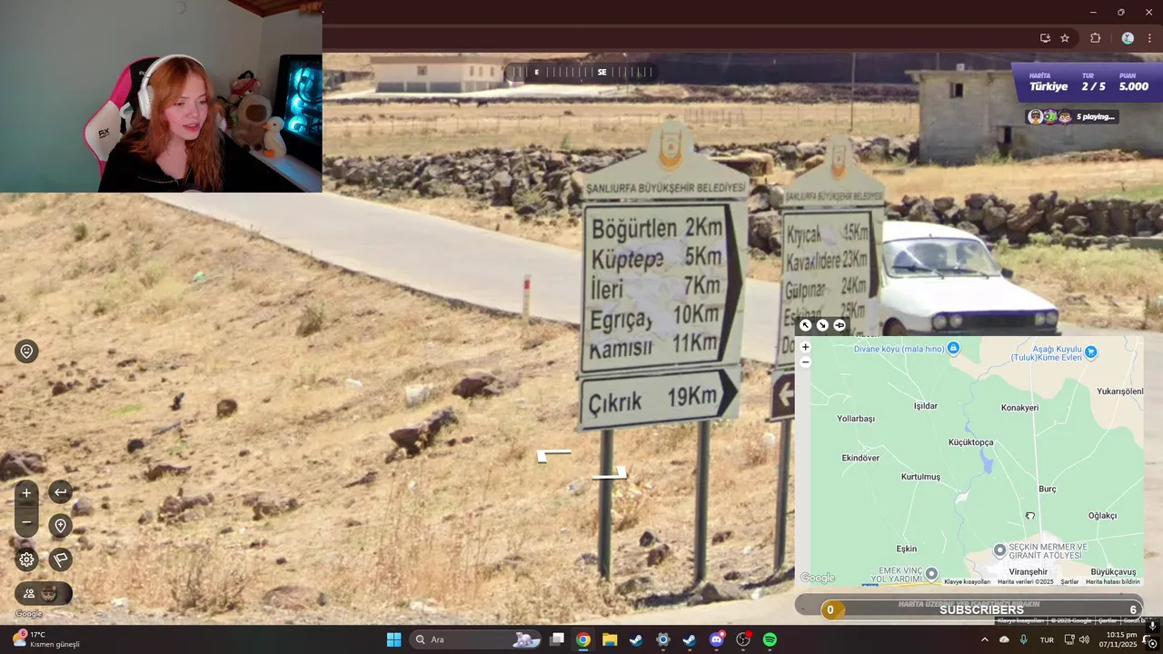This screenshot has width=1163, height=654.
Task: Click the subscribers goal progress bar
Action: tap(981, 610)
